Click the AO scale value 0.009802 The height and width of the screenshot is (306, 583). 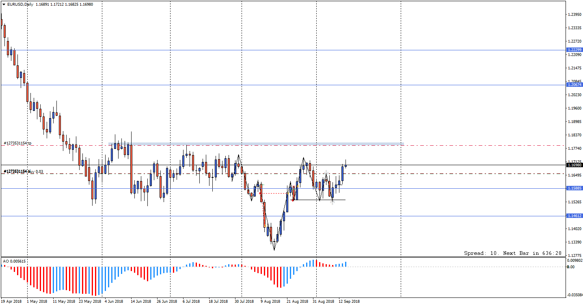tap(574, 261)
